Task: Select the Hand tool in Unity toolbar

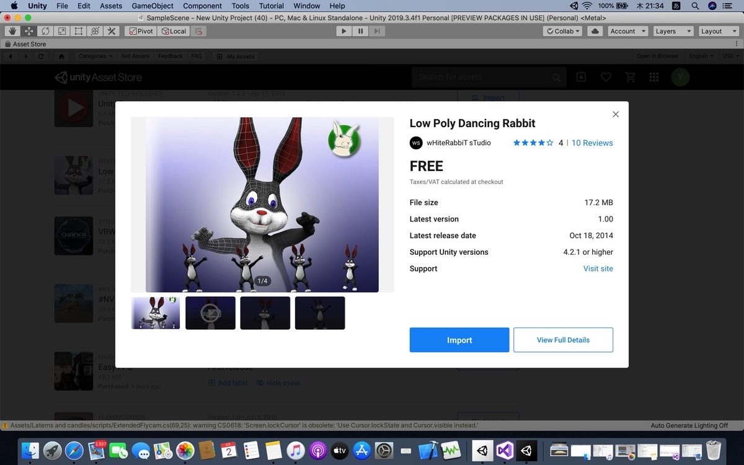Action: point(12,31)
